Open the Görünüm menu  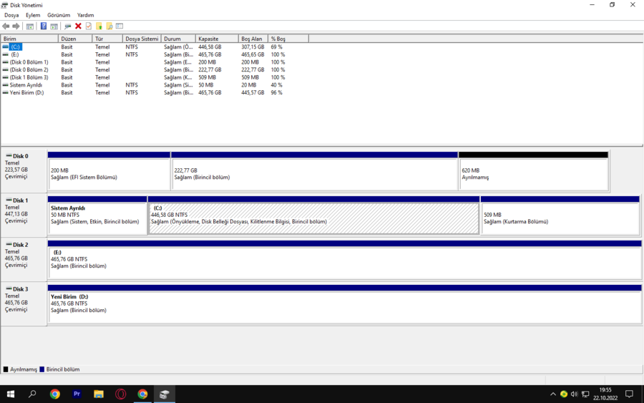(x=59, y=15)
